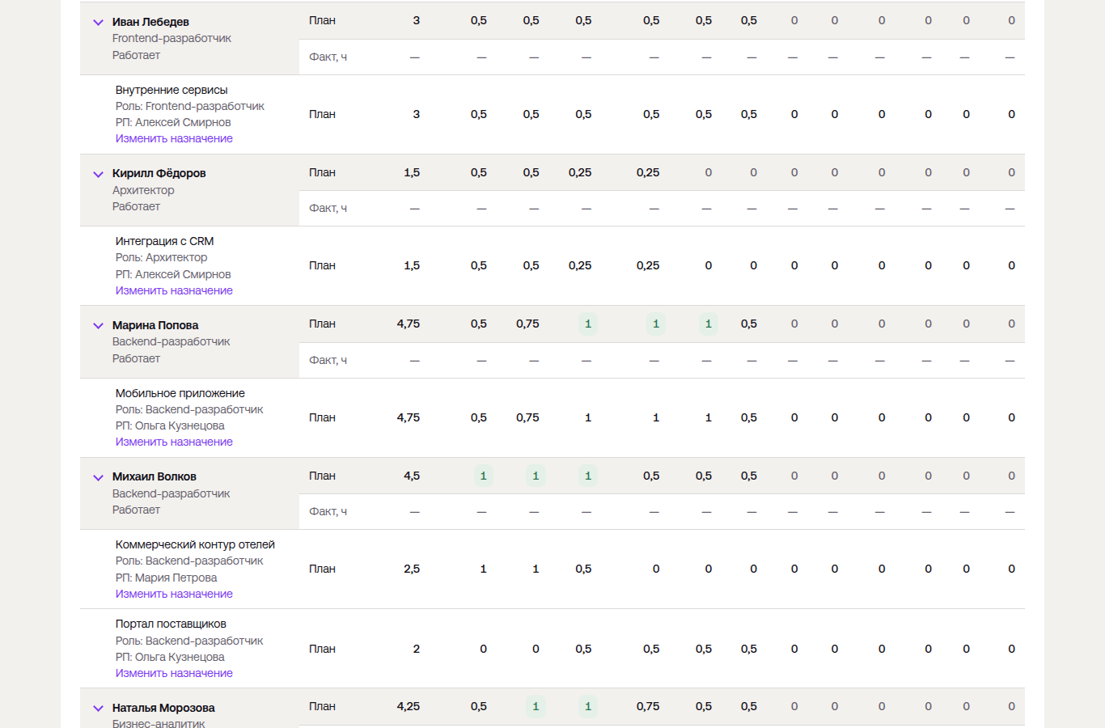The height and width of the screenshot is (728, 1105).
Task: Select the name Иван Лебедев
Action: coord(150,22)
